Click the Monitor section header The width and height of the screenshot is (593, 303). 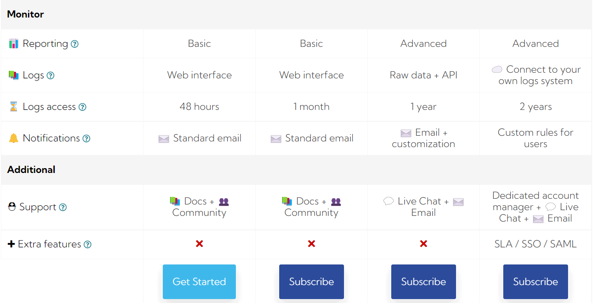point(25,14)
